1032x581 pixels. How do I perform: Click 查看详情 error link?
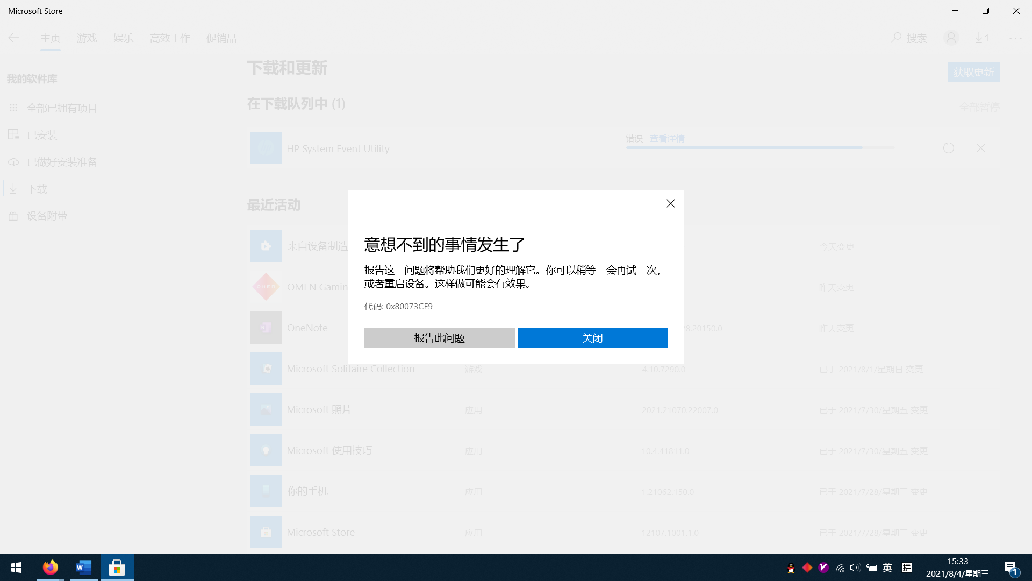tap(667, 139)
